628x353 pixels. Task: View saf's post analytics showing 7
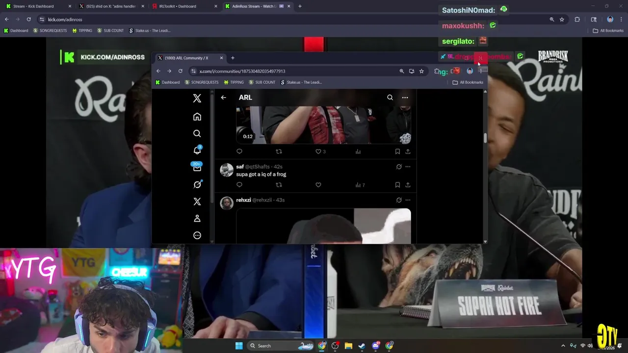360,185
